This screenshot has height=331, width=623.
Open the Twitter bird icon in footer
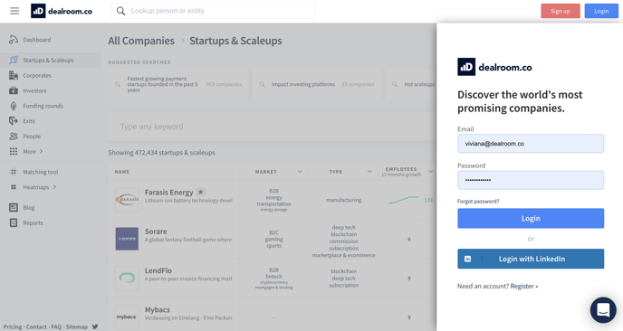tap(95, 326)
